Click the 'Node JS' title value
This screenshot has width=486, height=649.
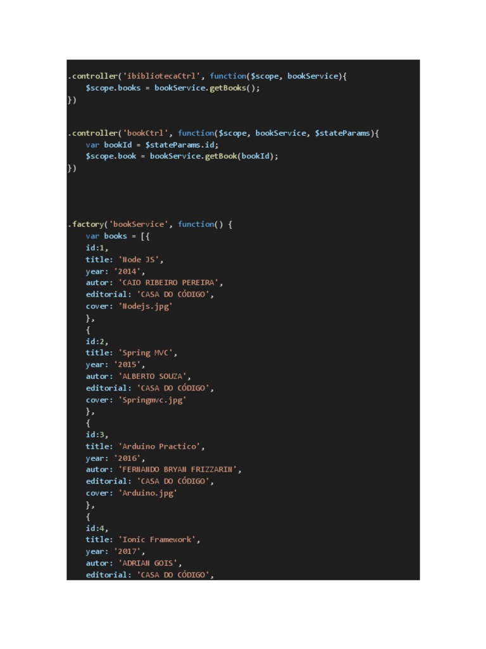(x=142, y=259)
